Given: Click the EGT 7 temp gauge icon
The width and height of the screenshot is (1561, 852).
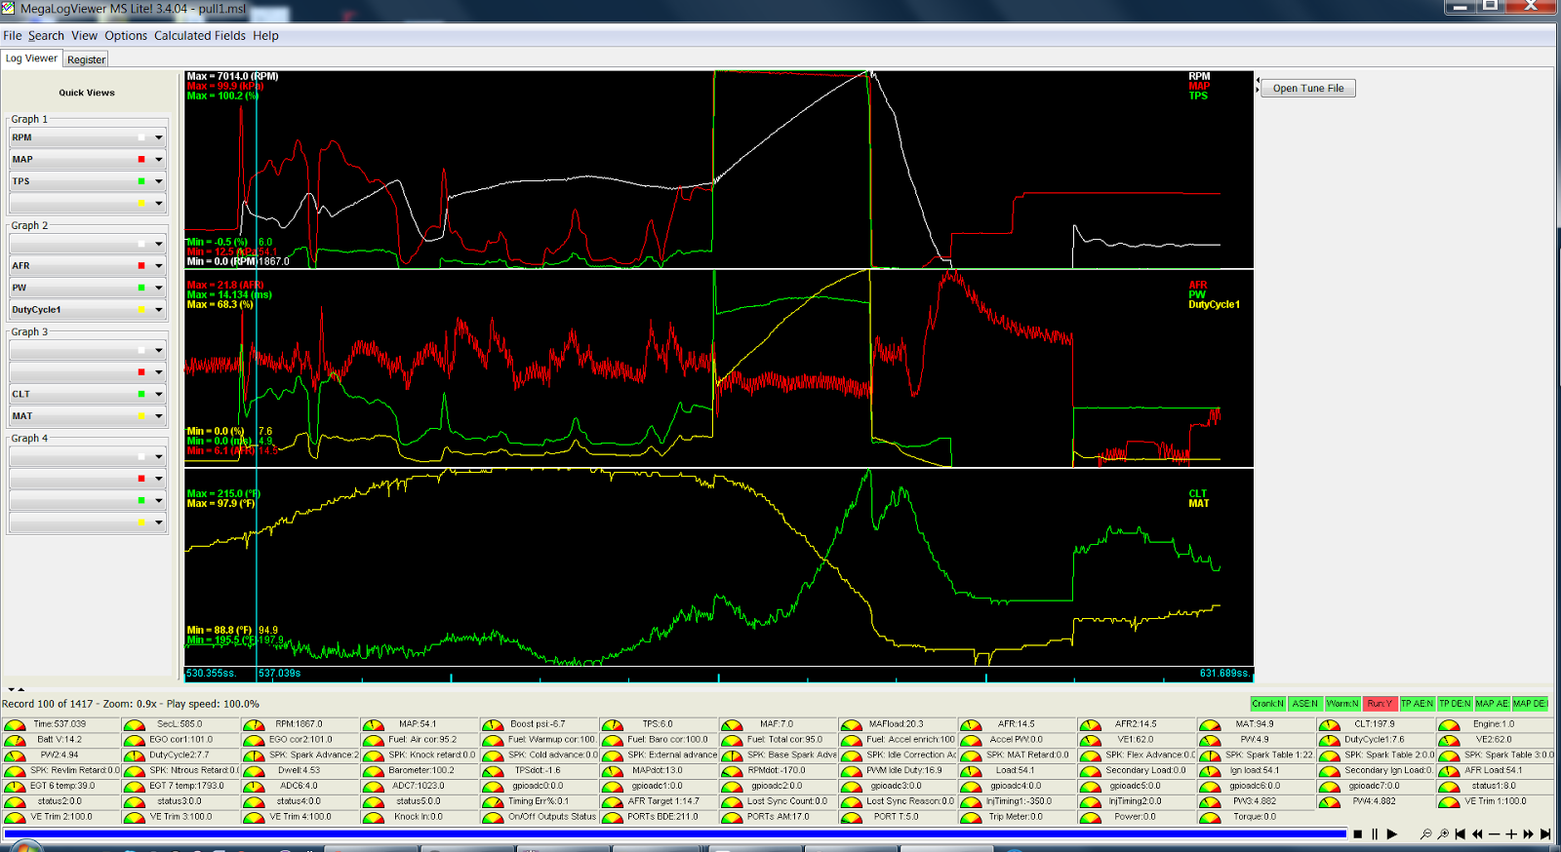Looking at the screenshot, I should [134, 787].
